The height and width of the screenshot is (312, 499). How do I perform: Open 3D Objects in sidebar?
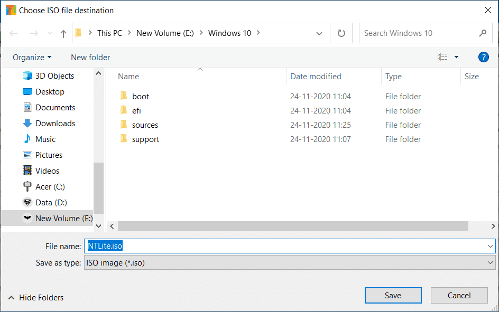coord(54,76)
